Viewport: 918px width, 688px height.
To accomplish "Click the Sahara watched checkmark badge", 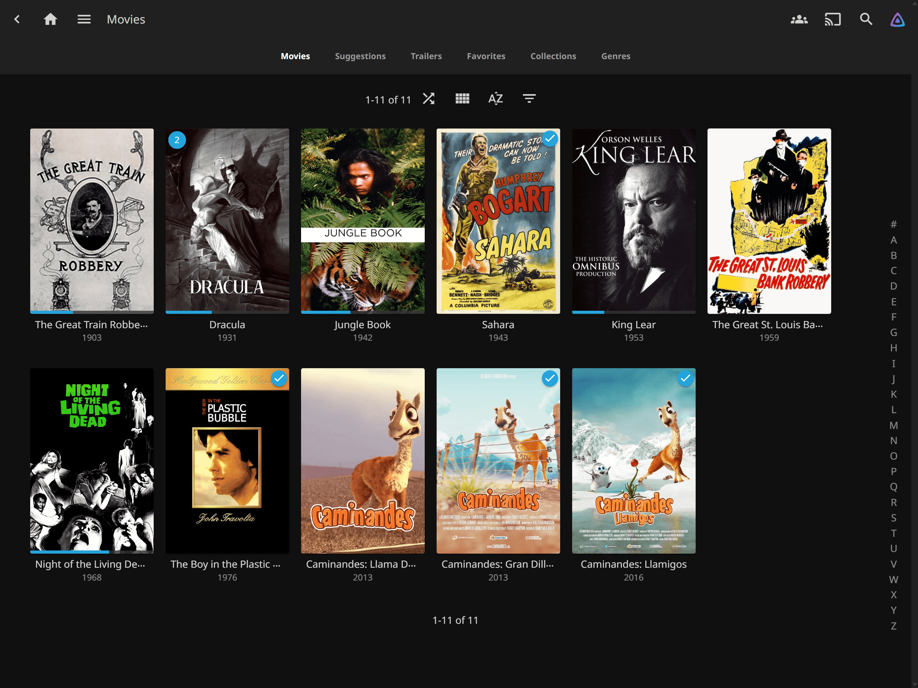I will point(550,139).
